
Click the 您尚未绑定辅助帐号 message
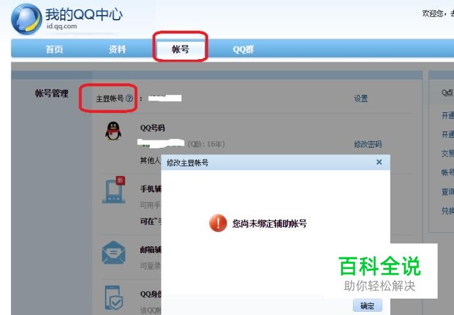(x=269, y=223)
